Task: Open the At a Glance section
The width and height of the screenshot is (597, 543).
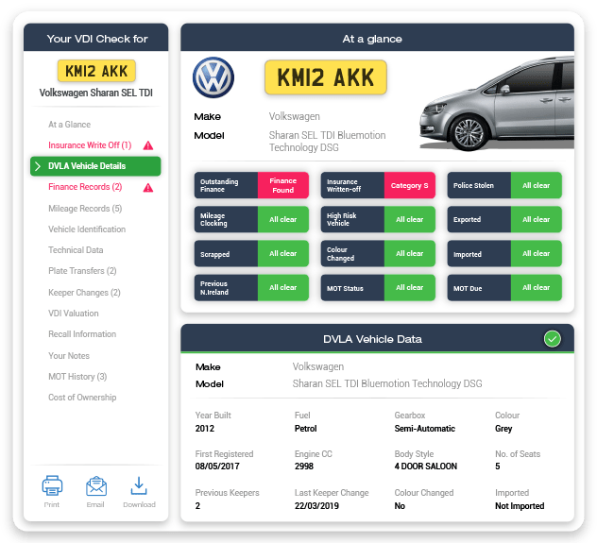Action: click(x=69, y=125)
